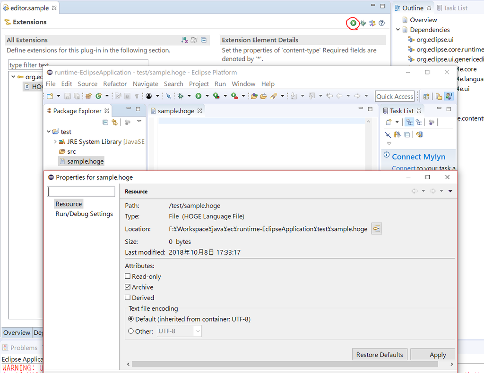Click the Search flashlight icon in the toolbar
The image size is (484, 373).
point(274,96)
